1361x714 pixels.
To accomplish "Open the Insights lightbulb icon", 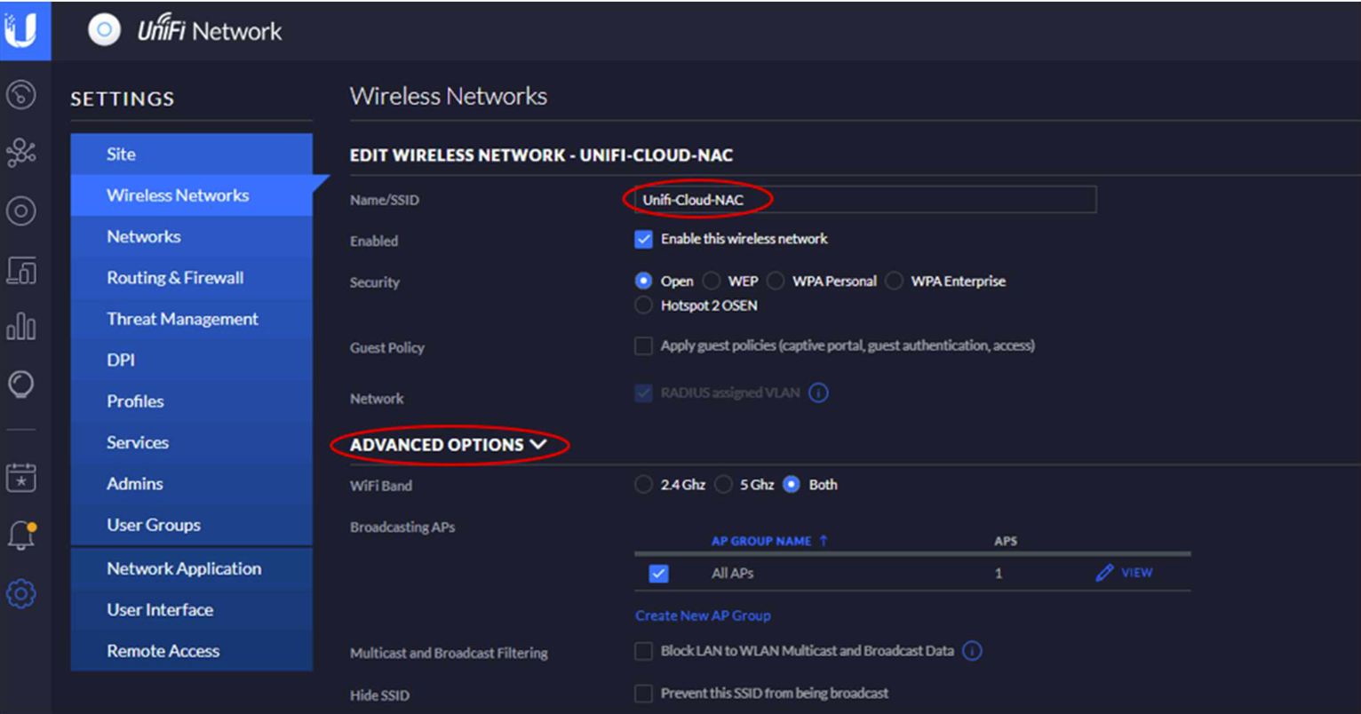I will (21, 385).
